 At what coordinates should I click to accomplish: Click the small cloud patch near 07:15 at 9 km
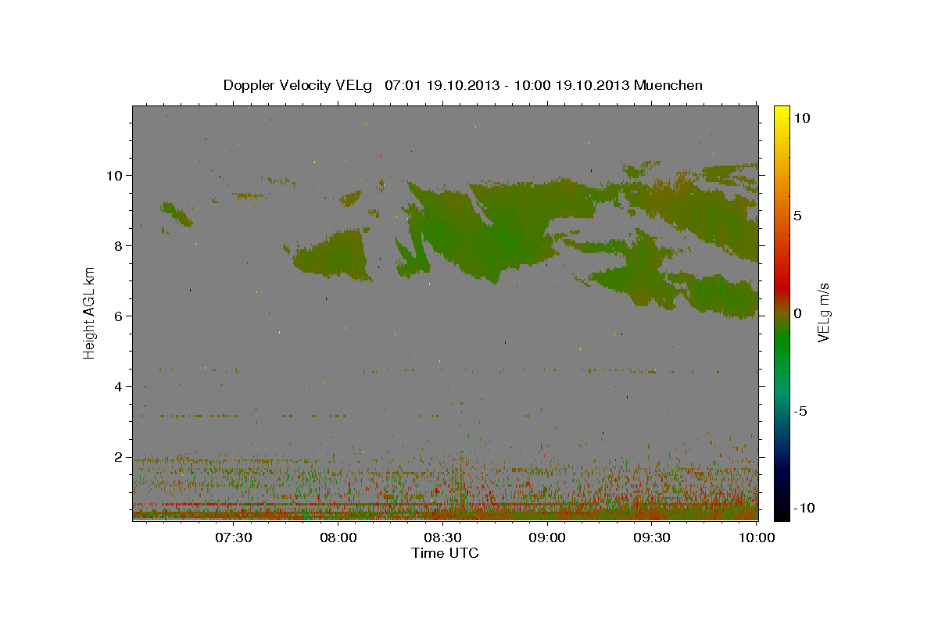177,213
